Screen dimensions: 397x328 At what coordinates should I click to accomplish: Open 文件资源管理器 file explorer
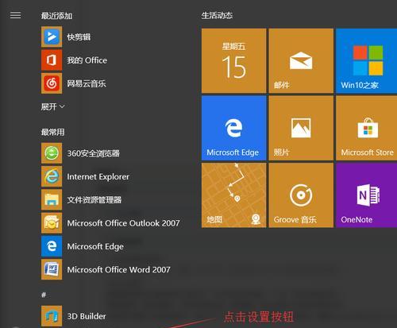click(82, 199)
